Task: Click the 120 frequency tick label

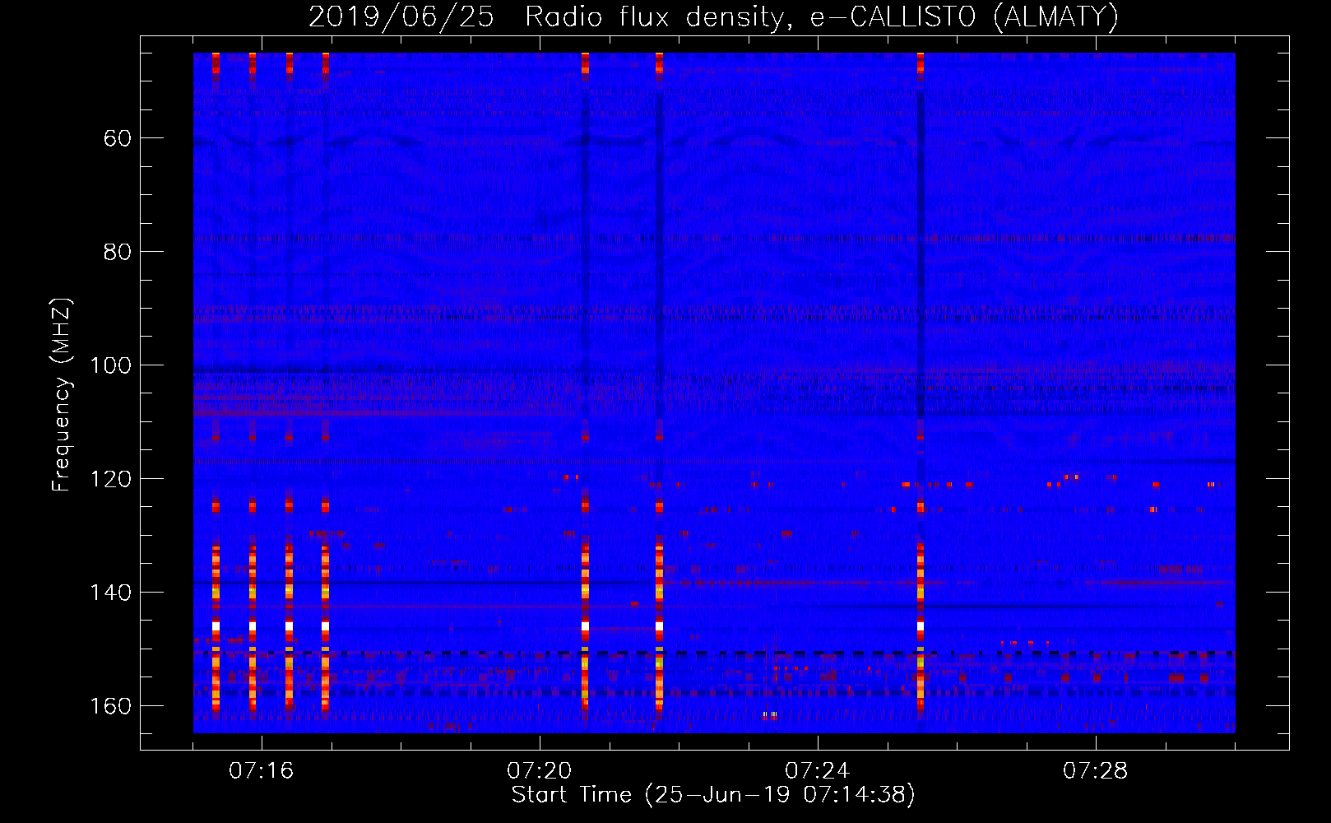Action: pos(110,479)
